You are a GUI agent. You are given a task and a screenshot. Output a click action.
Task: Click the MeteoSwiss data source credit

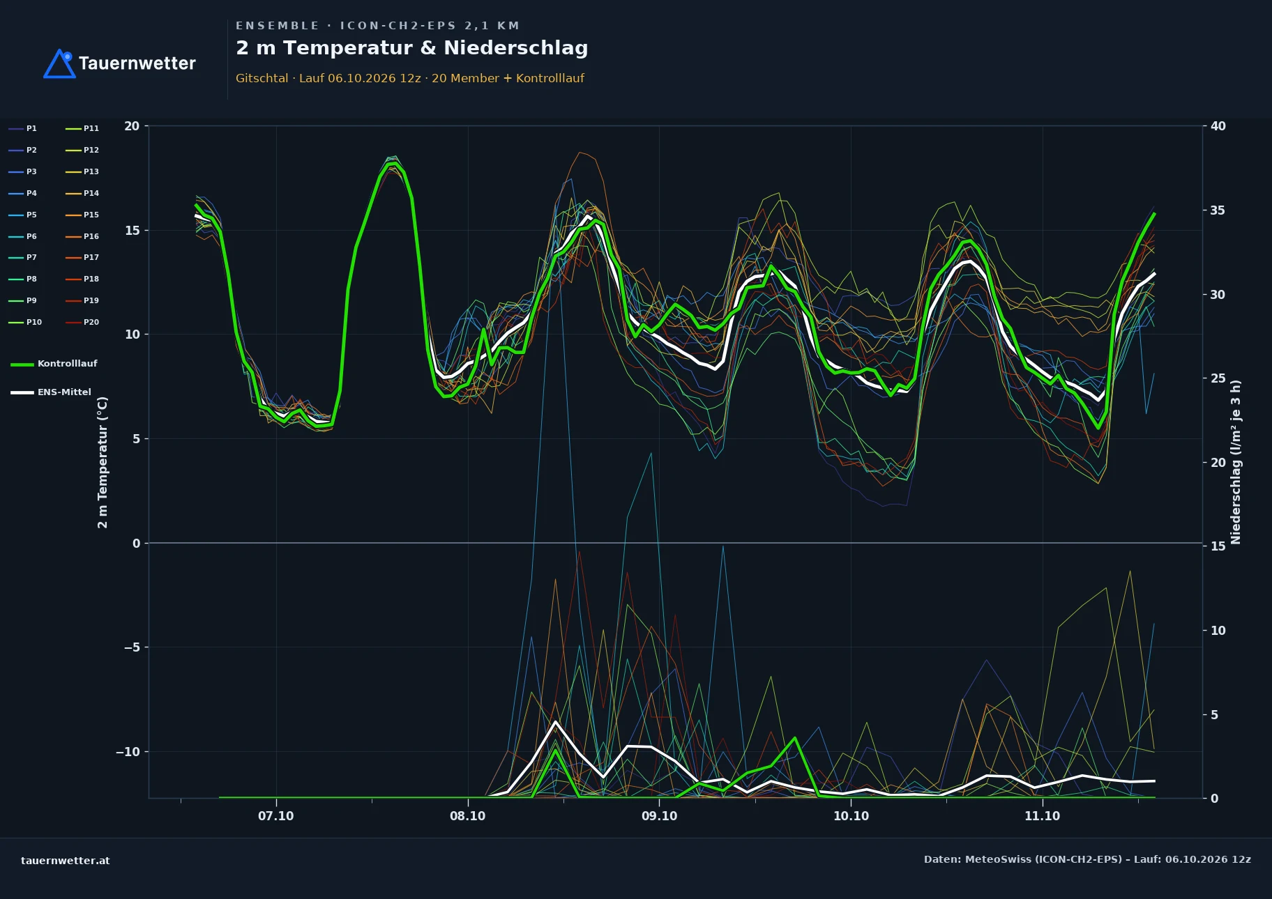pyautogui.click(x=1087, y=859)
